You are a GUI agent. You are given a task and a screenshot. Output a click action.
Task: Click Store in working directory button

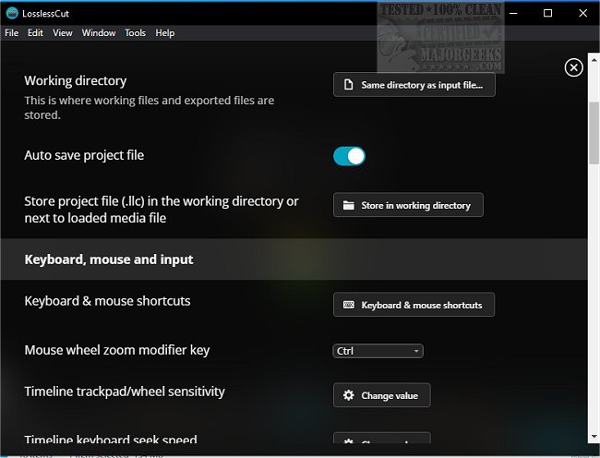click(x=408, y=205)
